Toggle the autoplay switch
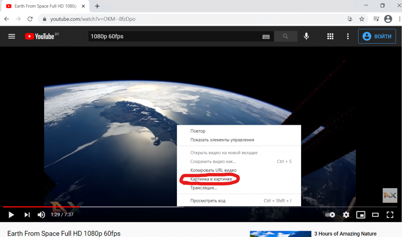Screen dimensions: 402x237 click(x=330, y=215)
